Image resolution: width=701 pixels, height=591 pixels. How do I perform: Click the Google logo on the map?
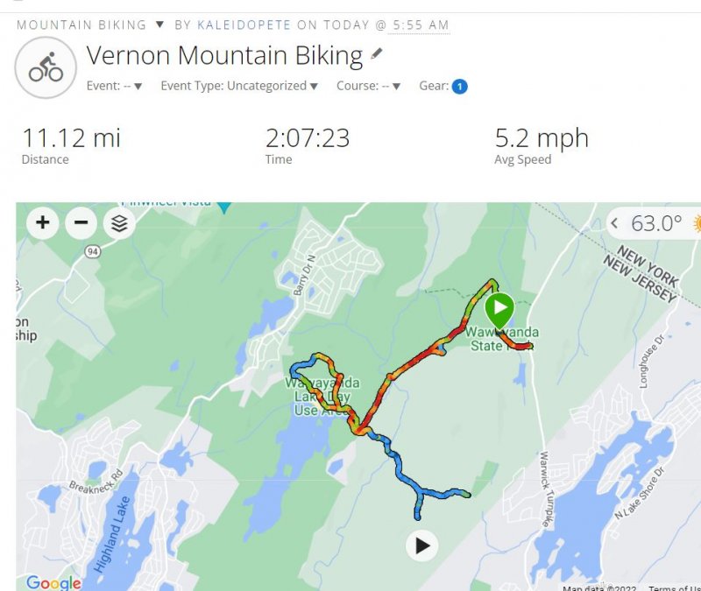pos(53,582)
